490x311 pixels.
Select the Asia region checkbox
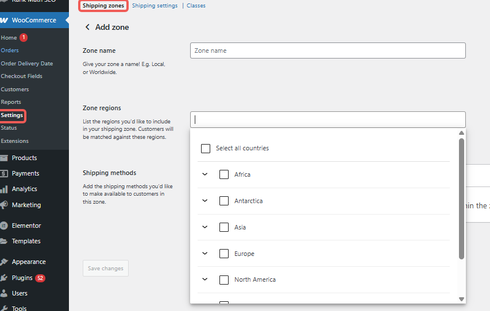click(224, 227)
